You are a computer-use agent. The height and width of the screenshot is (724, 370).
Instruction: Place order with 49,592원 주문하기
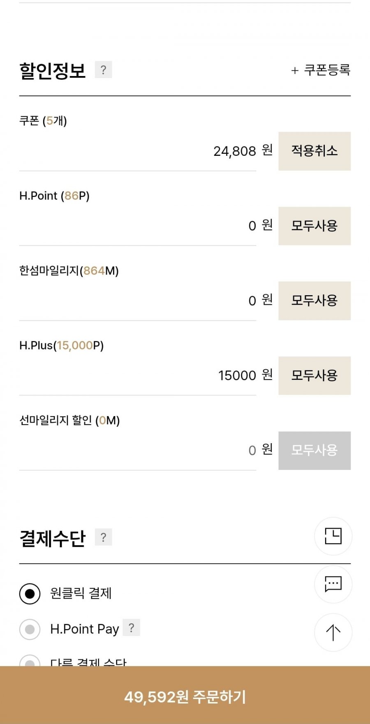185,696
